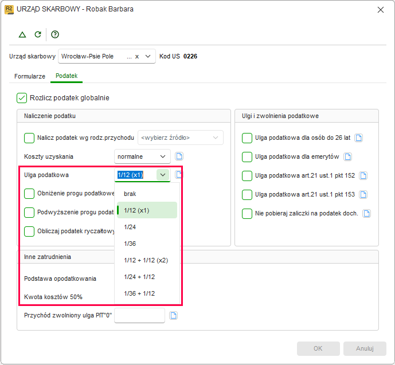Screen dimensions: 395x365
Task: Choose 1/36 + 1/12 option
Action: (x=147, y=293)
